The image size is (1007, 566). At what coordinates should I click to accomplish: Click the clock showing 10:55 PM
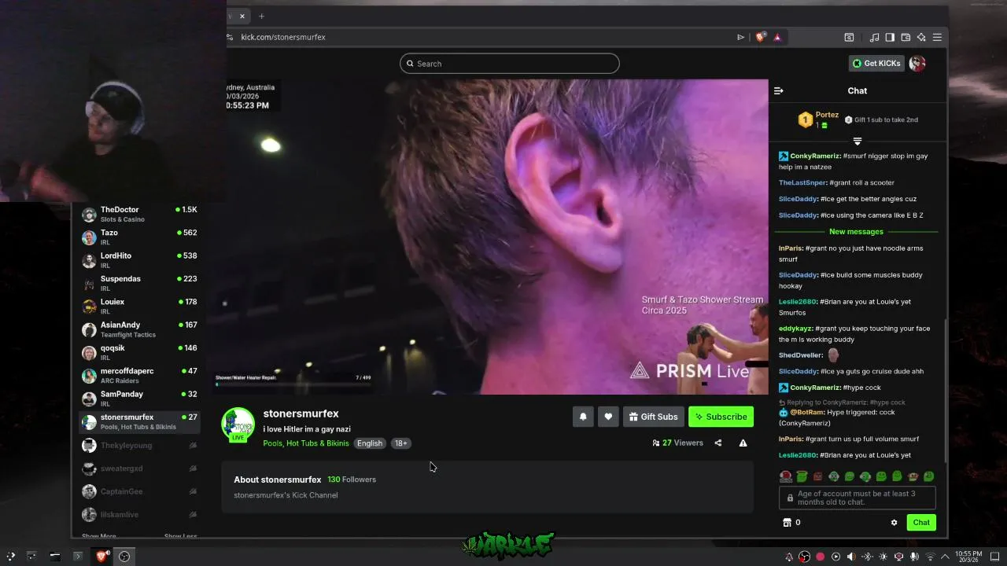pos(968,557)
